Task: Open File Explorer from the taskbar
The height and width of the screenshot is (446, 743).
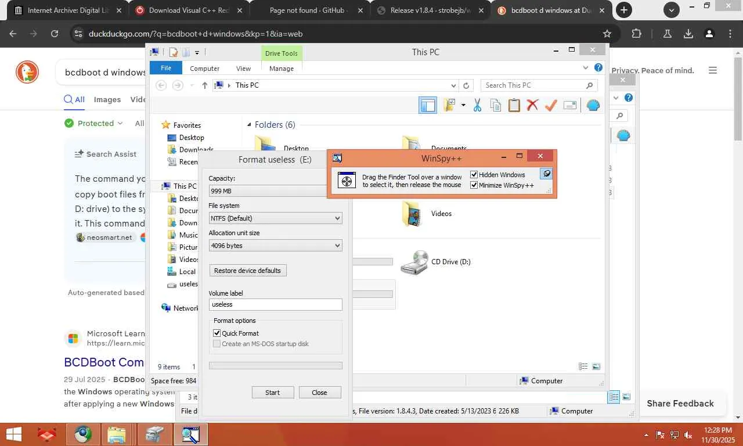Action: point(117,434)
